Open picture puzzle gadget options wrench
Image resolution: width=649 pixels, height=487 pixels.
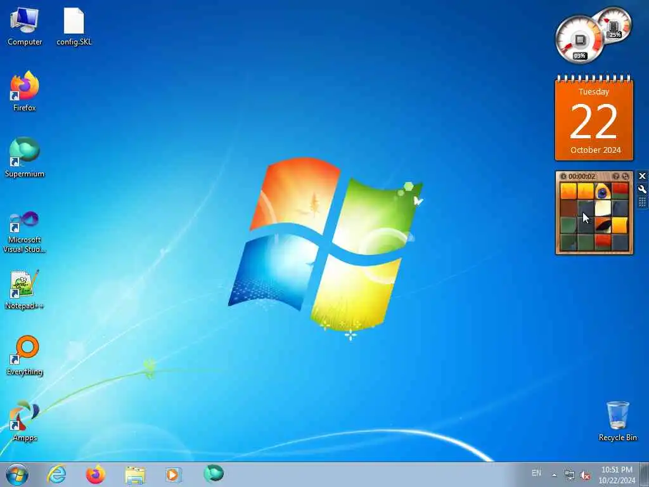point(643,189)
